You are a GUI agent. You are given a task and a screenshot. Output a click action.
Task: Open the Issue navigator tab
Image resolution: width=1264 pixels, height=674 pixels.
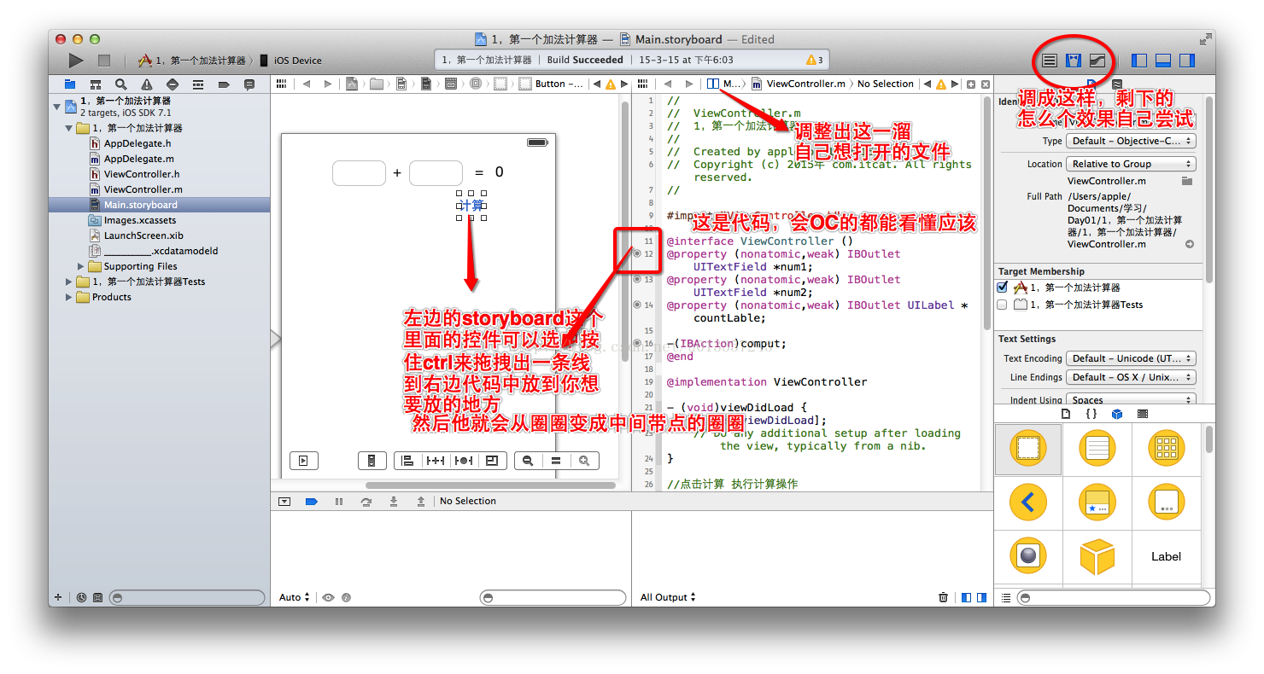tap(147, 84)
